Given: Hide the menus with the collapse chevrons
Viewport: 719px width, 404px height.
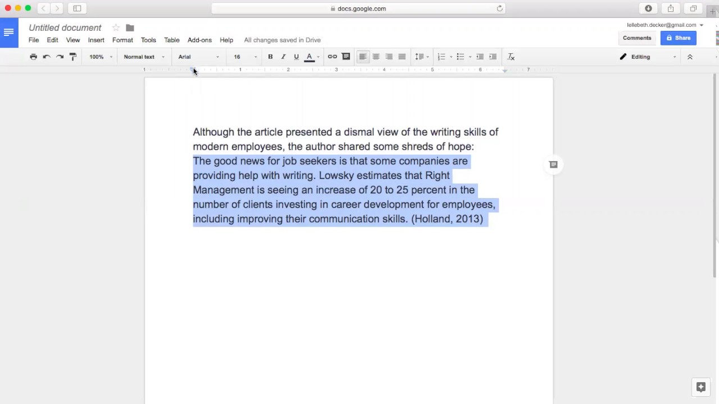Looking at the screenshot, I should [690, 57].
